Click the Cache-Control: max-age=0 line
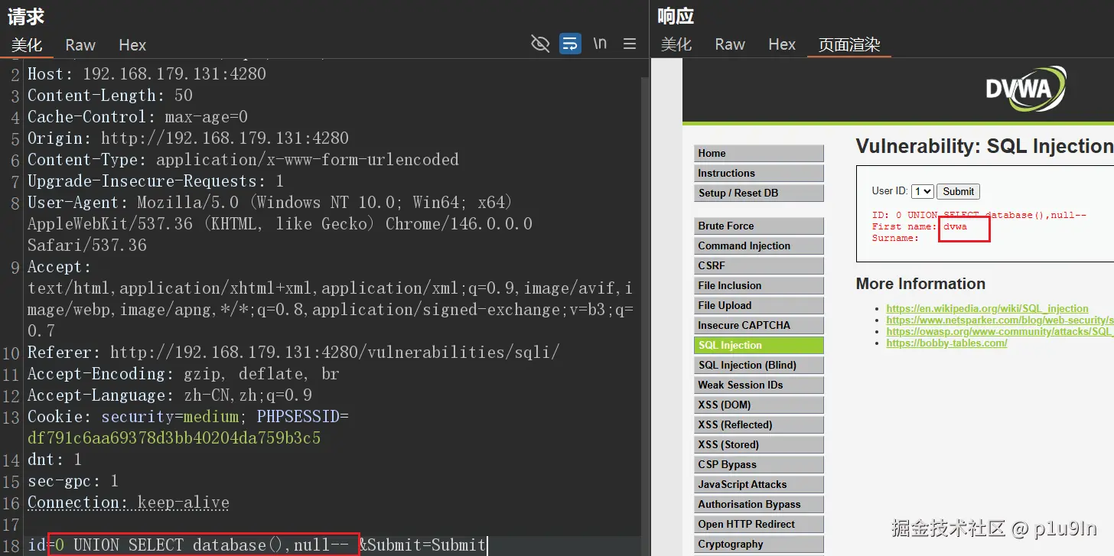This screenshot has width=1114, height=556. coord(138,117)
